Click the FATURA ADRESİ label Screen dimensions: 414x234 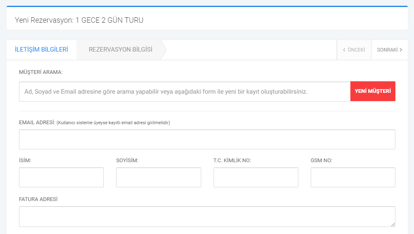click(x=38, y=199)
